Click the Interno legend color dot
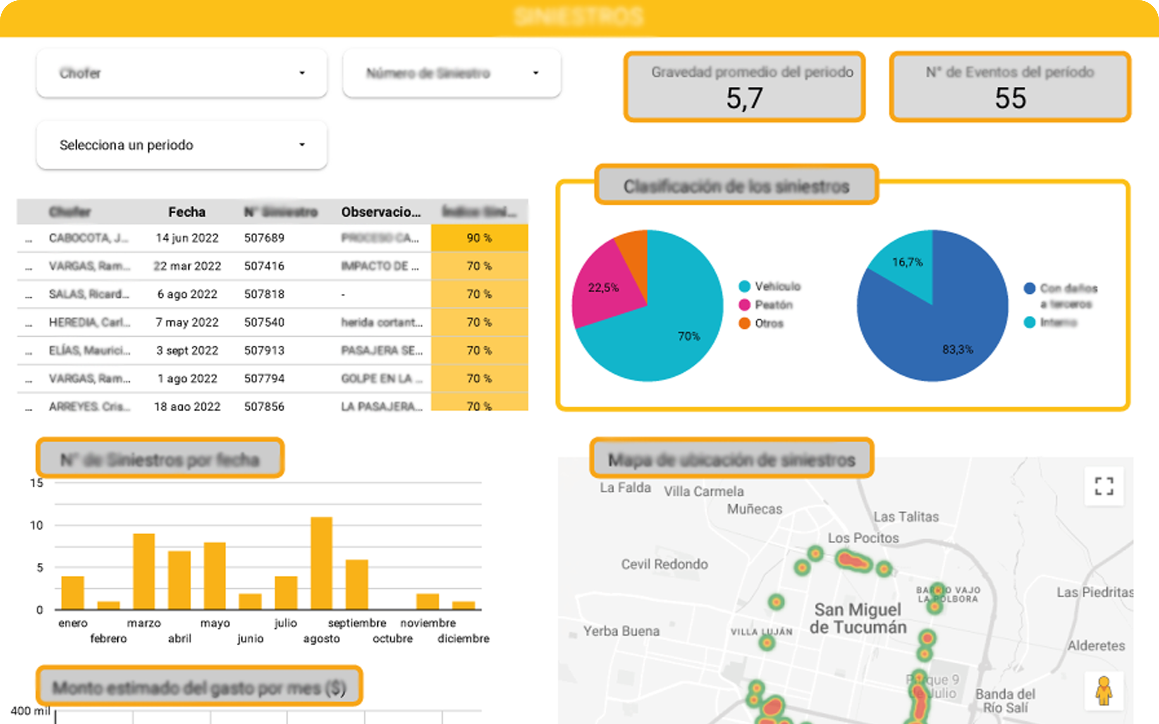The image size is (1159, 724). [x=1029, y=322]
